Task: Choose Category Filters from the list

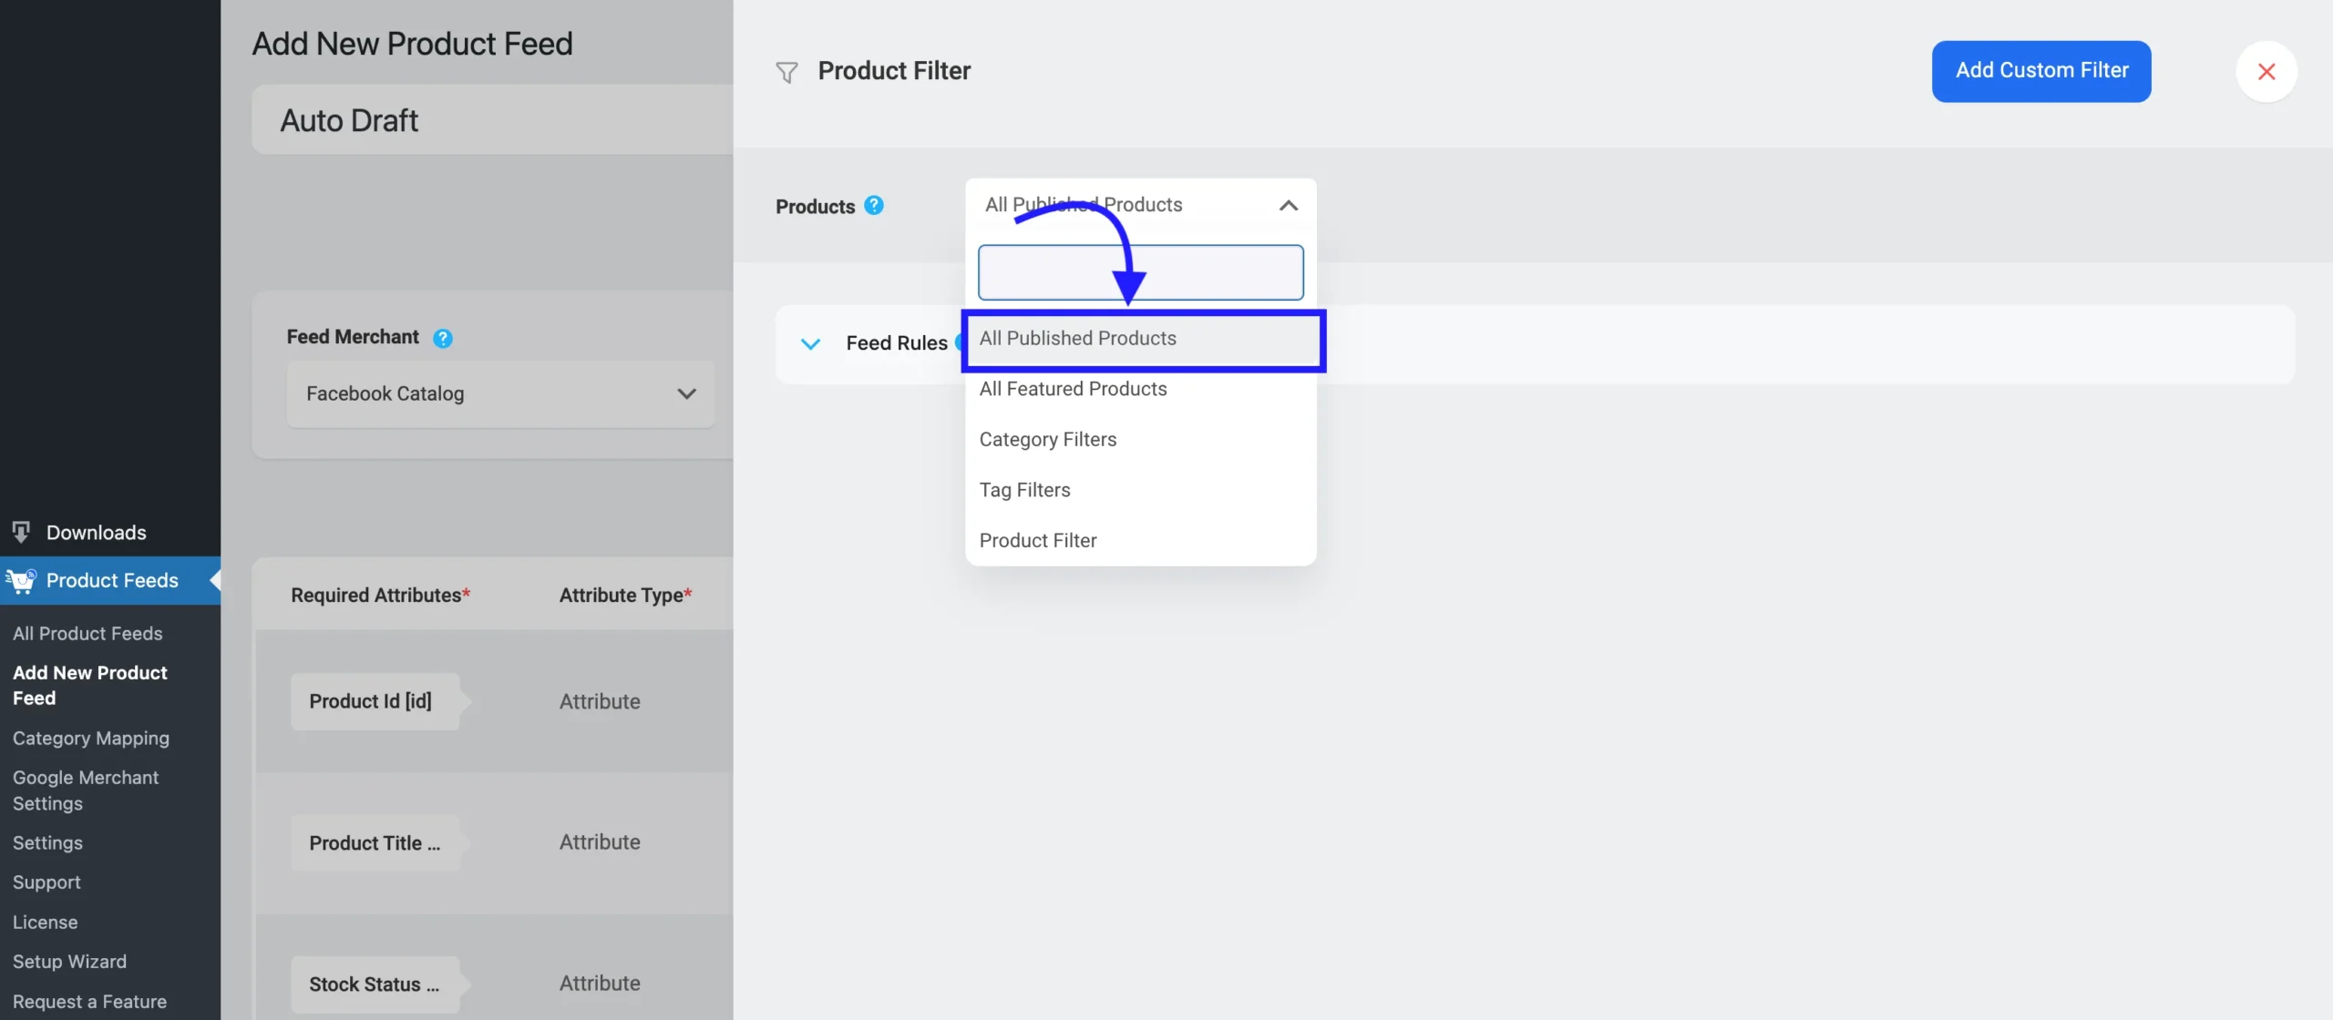Action: click(1047, 440)
